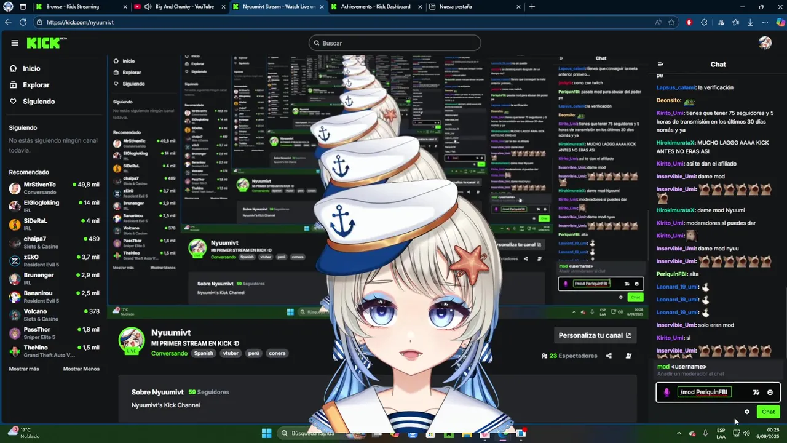
Task: Click PeriquinFBI username in chat
Action: pos(671,274)
